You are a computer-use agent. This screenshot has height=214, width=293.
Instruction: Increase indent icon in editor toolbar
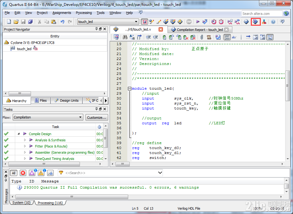[x=148, y=37]
